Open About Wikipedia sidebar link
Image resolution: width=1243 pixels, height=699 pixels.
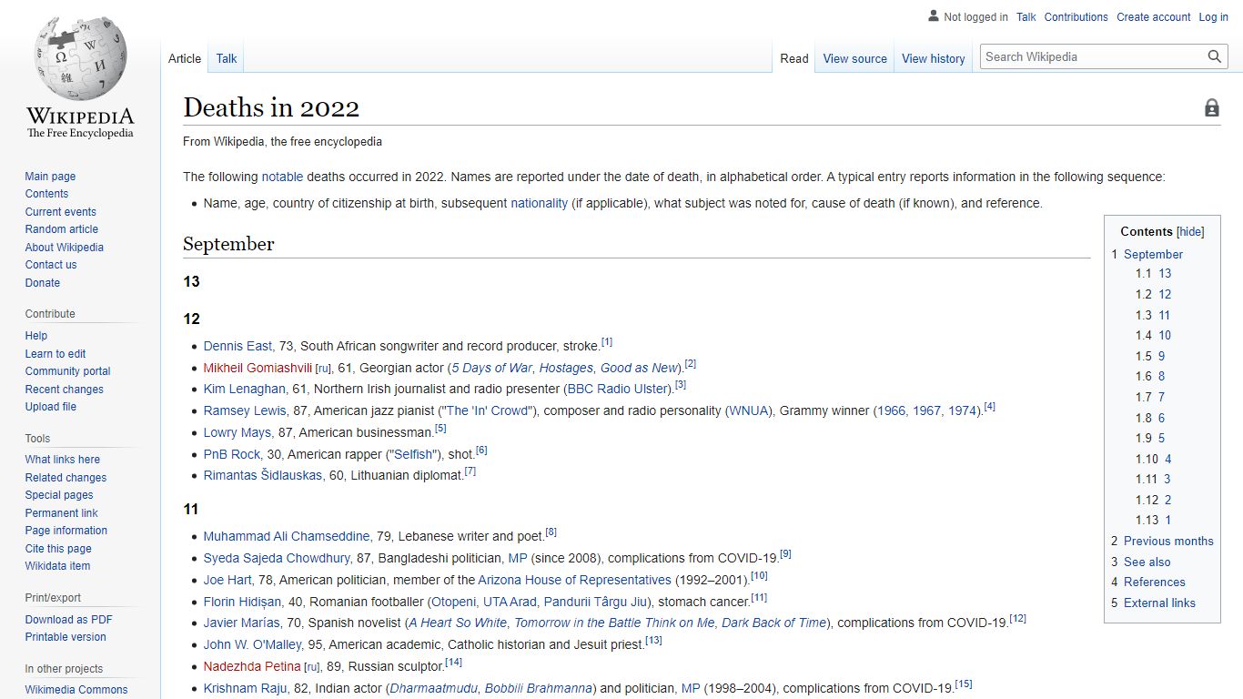point(64,248)
